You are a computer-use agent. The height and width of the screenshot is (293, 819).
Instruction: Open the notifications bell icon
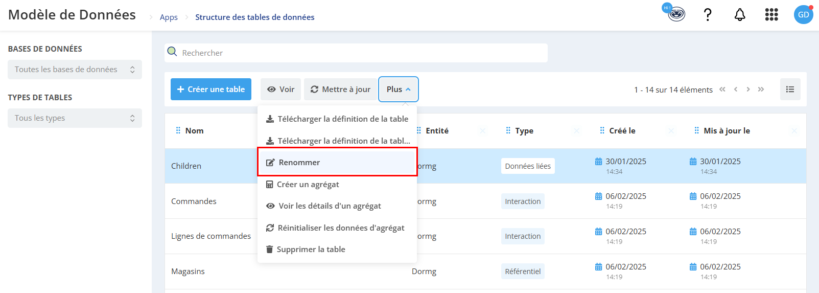click(739, 15)
